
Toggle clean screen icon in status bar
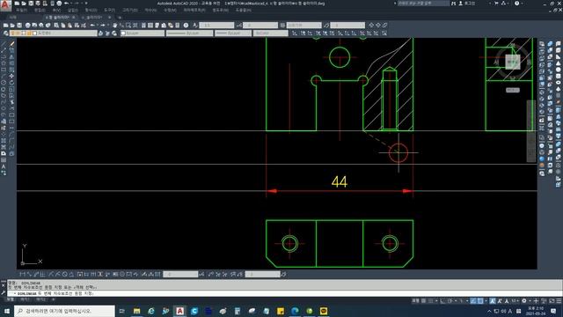pyautogui.click(x=552, y=301)
